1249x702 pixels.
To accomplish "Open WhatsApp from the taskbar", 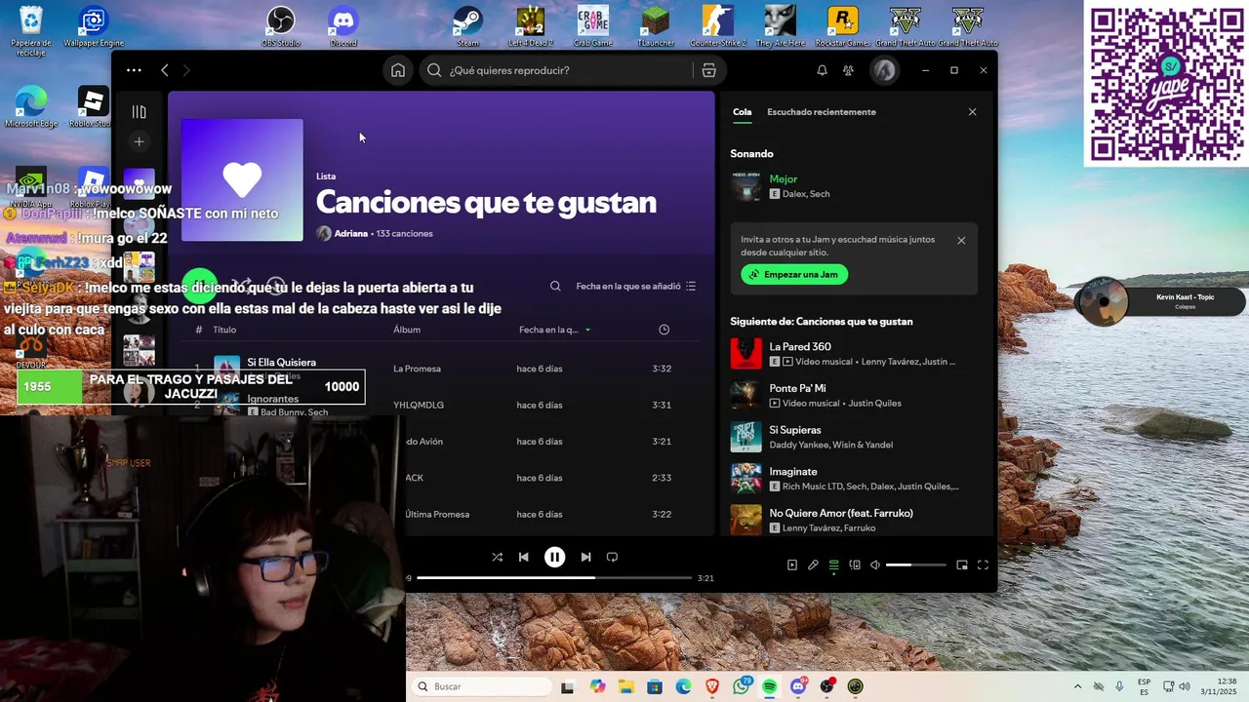I will click(742, 686).
